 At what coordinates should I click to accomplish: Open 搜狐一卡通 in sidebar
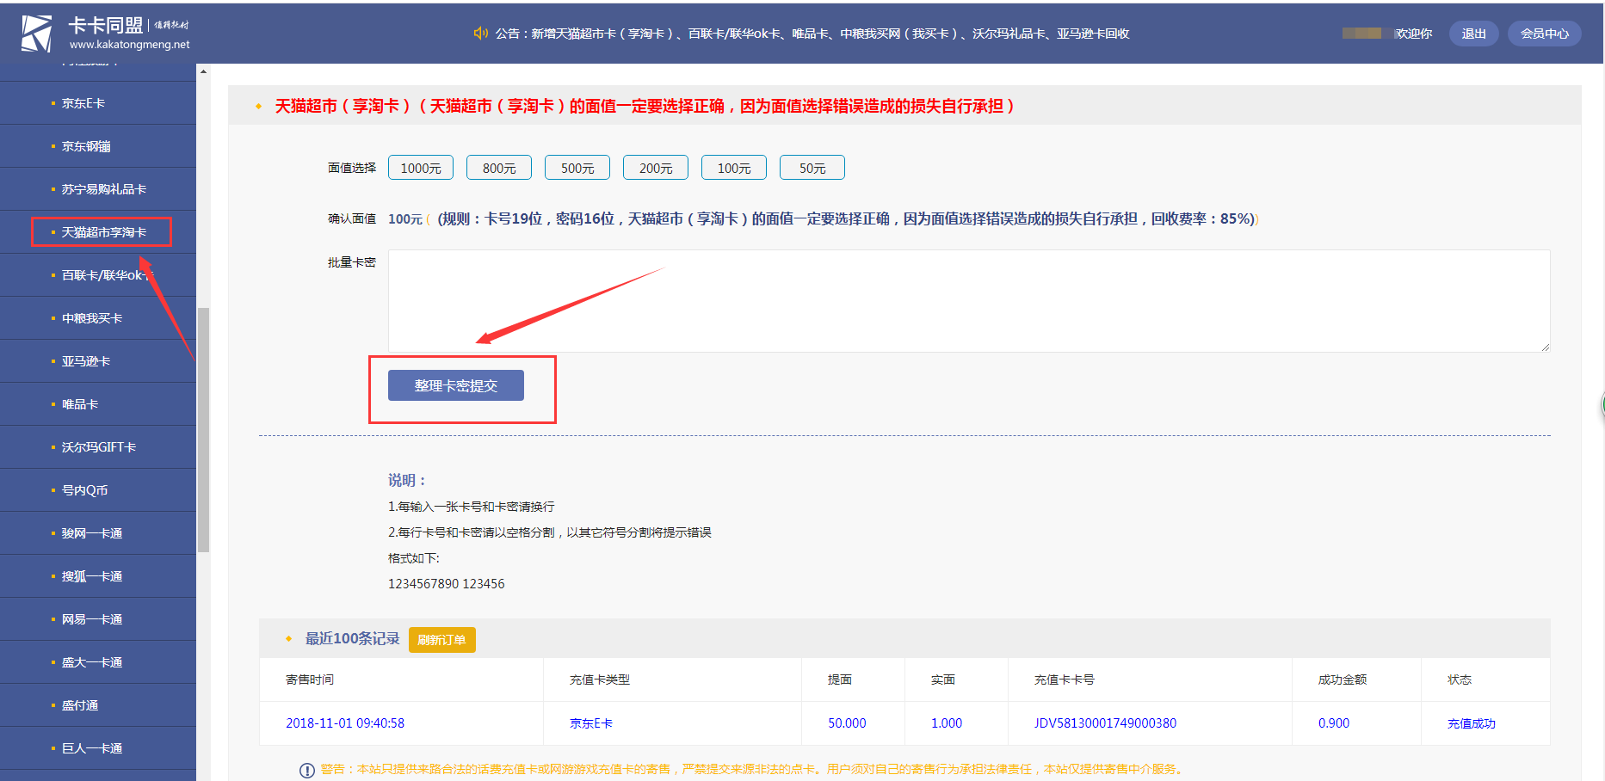pyautogui.click(x=98, y=576)
